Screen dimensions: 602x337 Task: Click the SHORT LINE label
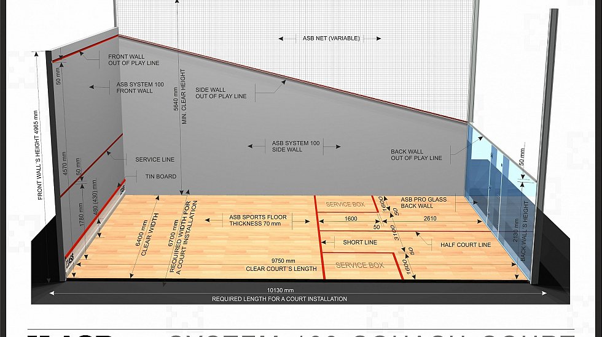pos(360,243)
